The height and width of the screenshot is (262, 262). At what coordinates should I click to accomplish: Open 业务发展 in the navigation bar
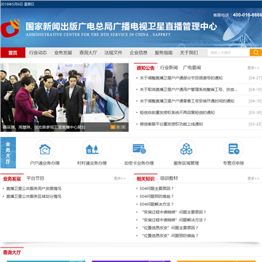tap(63, 52)
